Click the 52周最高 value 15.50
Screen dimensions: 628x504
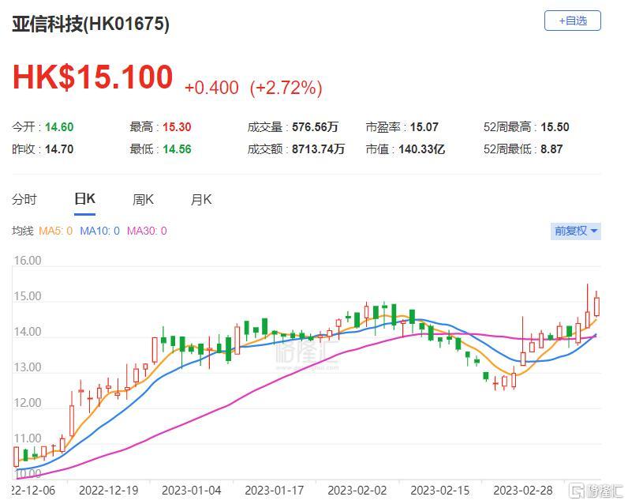(555, 127)
